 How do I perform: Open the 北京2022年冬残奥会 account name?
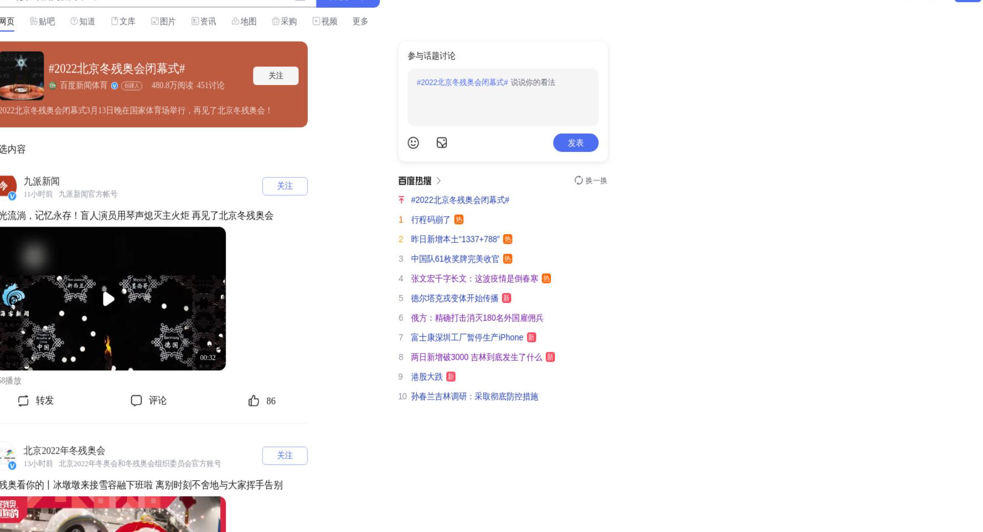(x=65, y=451)
